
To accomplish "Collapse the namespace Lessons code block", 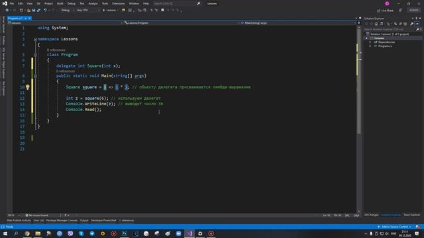I will pyautogui.click(x=35, y=39).
